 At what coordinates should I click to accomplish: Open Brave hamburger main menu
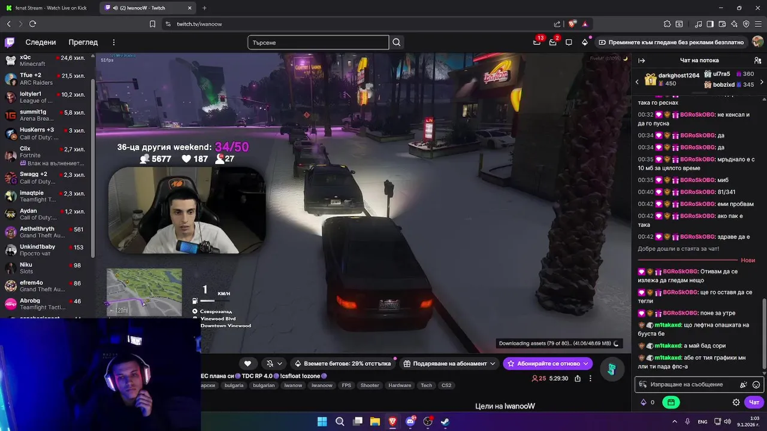(758, 24)
